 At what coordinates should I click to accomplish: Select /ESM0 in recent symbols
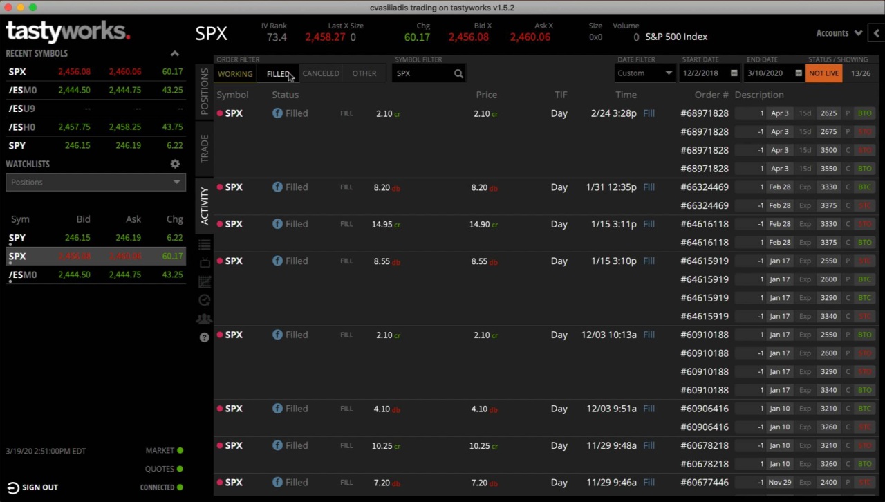click(x=95, y=90)
